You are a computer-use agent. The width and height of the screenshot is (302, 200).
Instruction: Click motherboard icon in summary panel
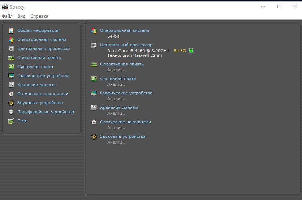tap(94, 79)
